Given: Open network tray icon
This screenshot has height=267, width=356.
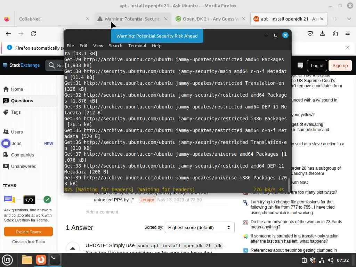Looking at the screenshot, I should [x=322, y=260].
